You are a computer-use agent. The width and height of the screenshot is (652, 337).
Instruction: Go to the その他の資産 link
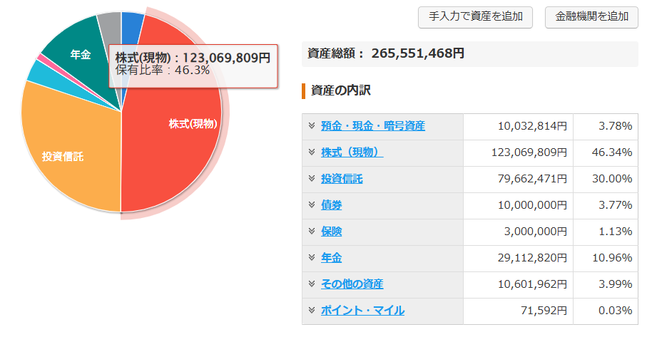tap(352, 284)
